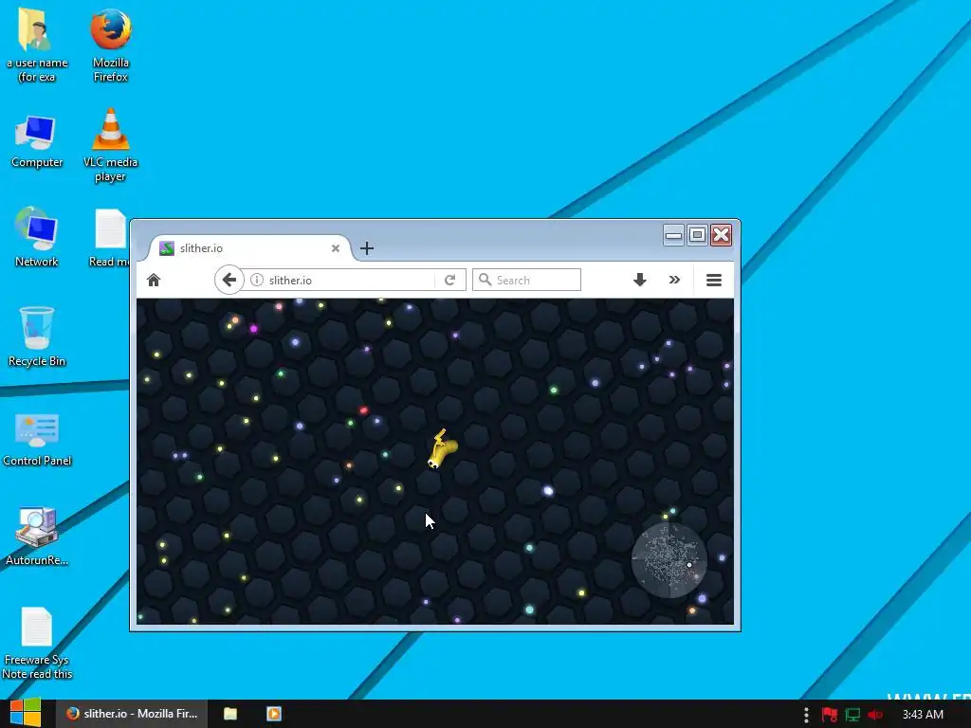Click the red food pellet in the game
The image size is (971, 728).
coord(363,409)
